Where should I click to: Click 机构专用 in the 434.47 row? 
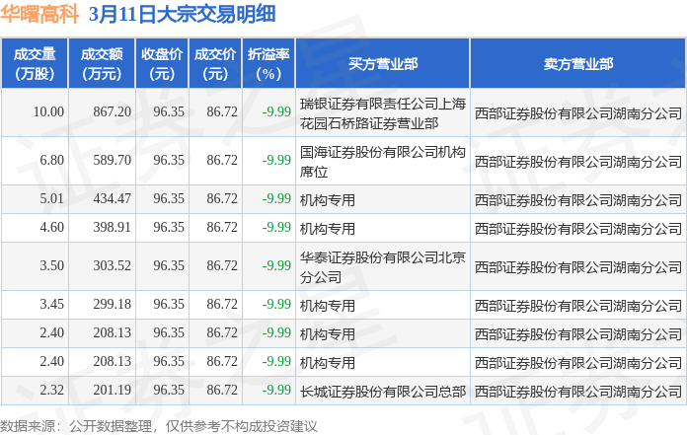click(328, 200)
